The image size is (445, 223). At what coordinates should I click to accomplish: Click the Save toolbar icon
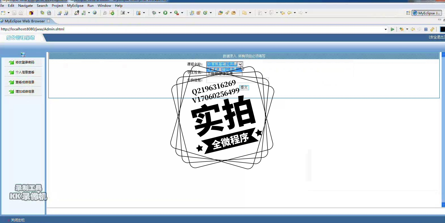(14, 13)
